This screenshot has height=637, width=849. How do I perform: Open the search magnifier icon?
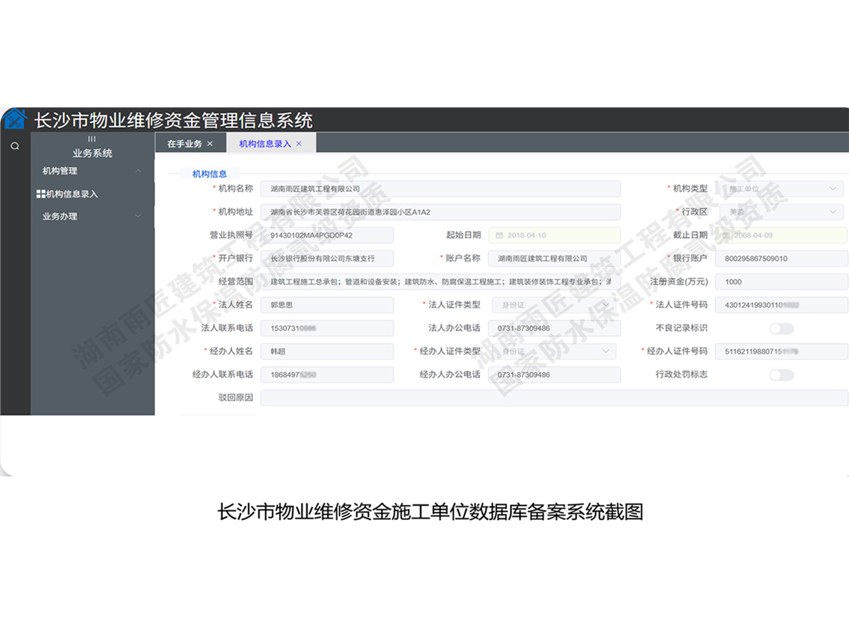click(15, 146)
